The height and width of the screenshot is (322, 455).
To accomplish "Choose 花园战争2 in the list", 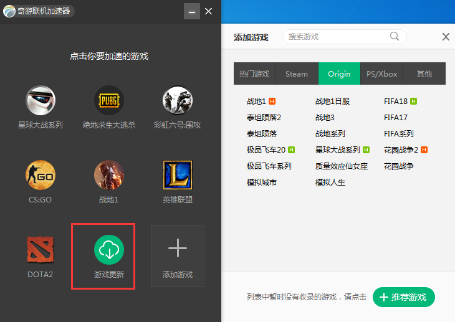I will pos(401,150).
